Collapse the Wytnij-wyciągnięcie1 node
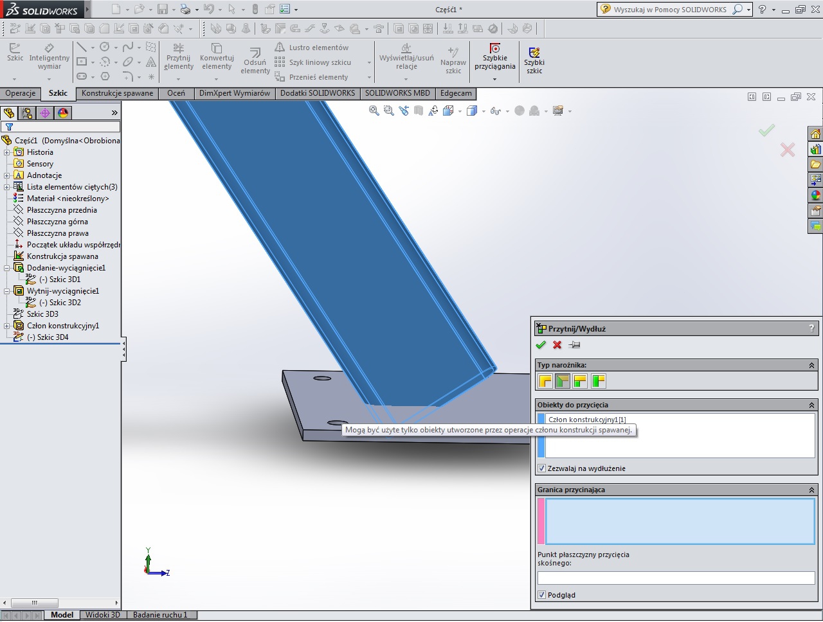Screen dimensions: 823x622 7,291
